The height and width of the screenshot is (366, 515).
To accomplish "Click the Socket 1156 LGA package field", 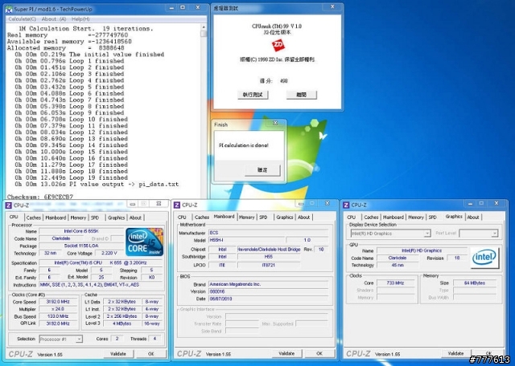I will [x=80, y=246].
